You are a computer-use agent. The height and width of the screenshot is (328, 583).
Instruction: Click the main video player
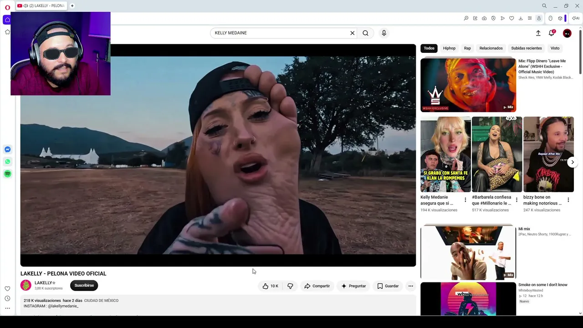[218, 155]
